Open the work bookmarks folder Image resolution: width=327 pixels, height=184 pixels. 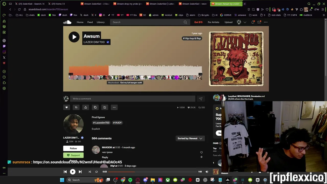tap(253, 15)
